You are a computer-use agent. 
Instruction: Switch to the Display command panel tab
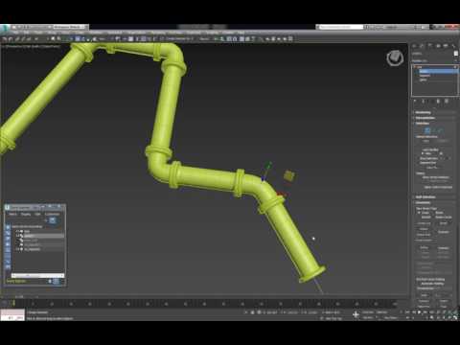[x=446, y=46]
